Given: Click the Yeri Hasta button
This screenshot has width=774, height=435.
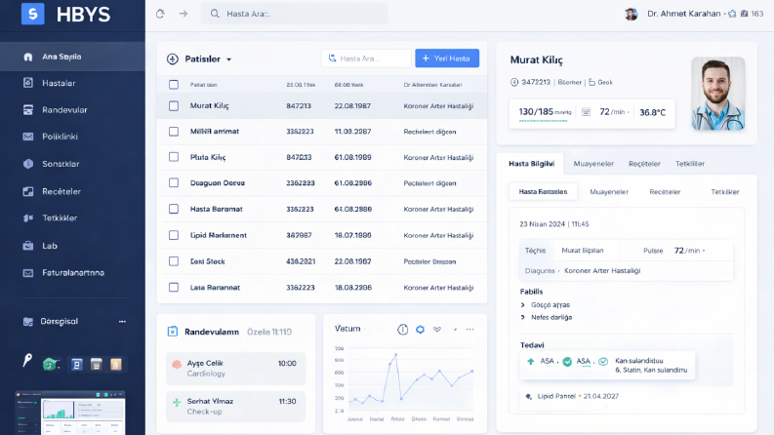Looking at the screenshot, I should coord(447,59).
